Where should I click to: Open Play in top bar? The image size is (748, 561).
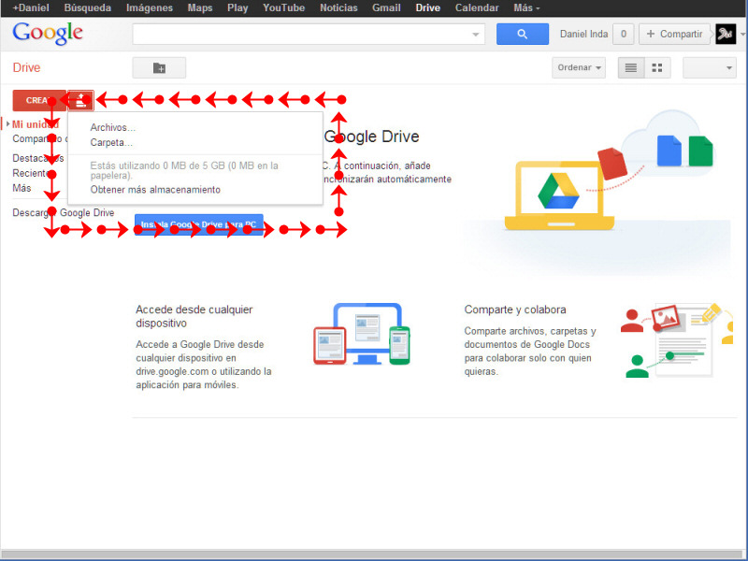[x=237, y=7]
